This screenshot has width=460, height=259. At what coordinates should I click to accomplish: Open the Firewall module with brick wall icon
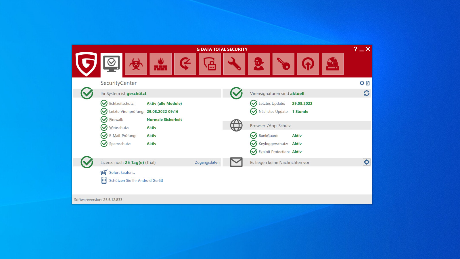[160, 64]
